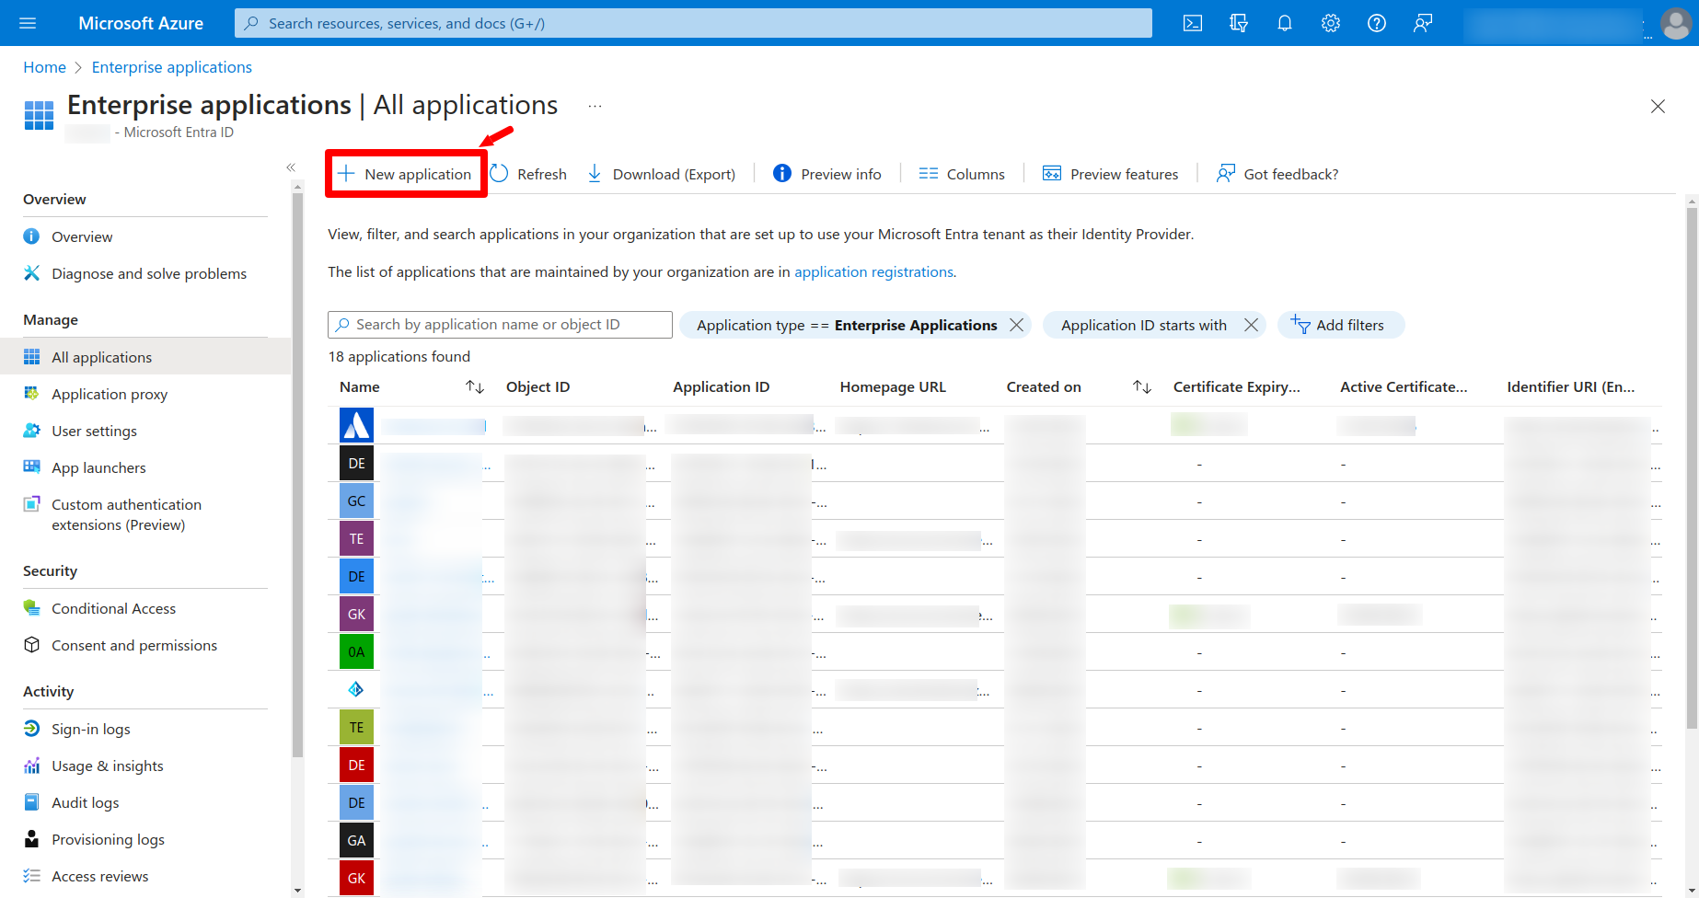Screen dimensions: 1699x898
Task: Click the New application button
Action: coord(405,174)
